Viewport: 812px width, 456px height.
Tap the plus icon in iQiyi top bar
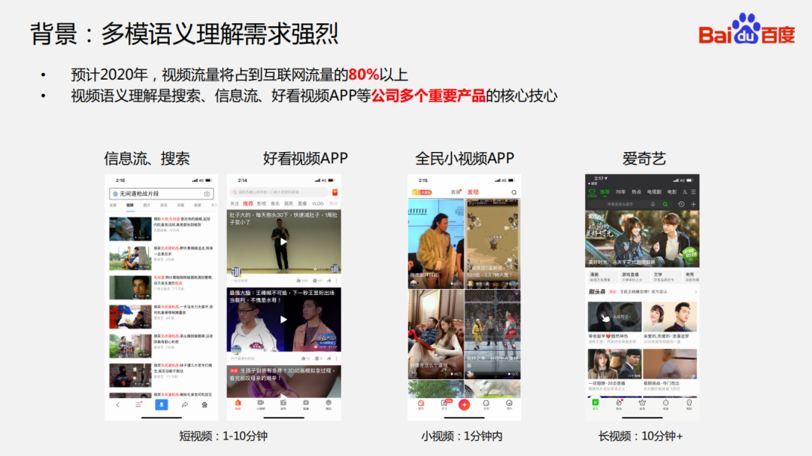coord(693,204)
